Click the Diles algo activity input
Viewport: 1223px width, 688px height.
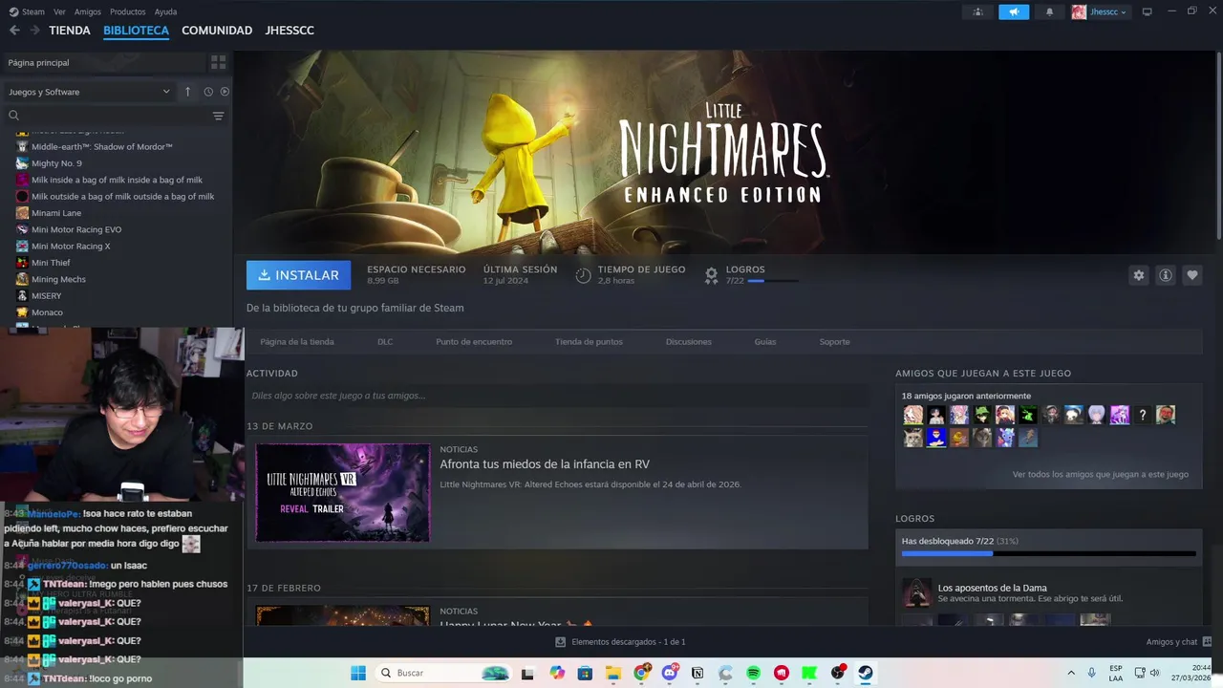coord(557,396)
